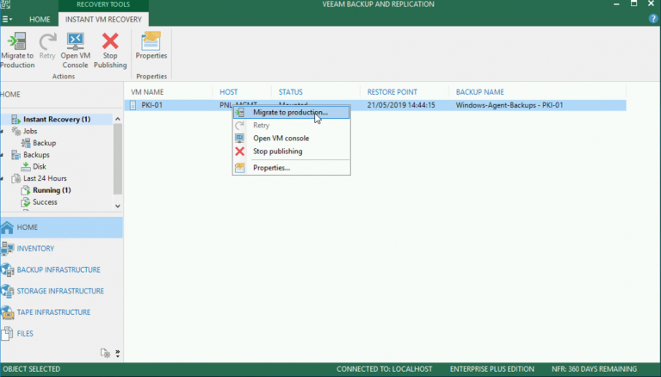Open the BACKUP INFRASTRUCTURE view

tap(61, 269)
